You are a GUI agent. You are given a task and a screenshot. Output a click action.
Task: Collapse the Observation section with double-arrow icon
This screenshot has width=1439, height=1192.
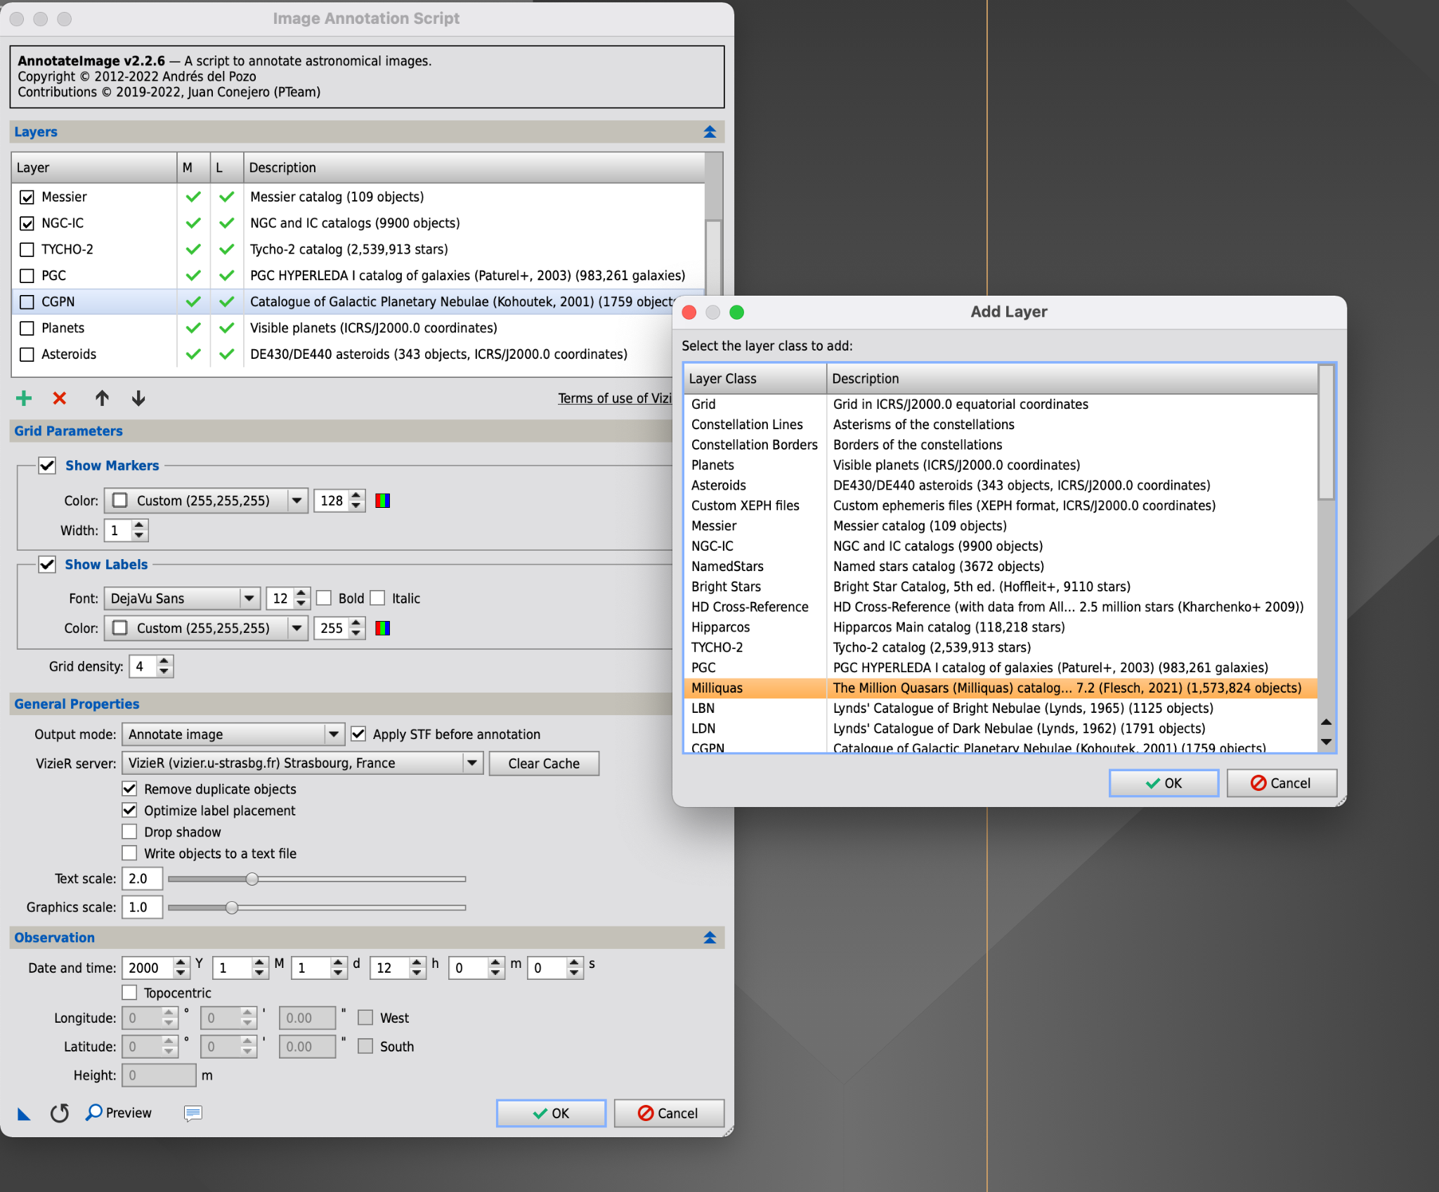[710, 938]
